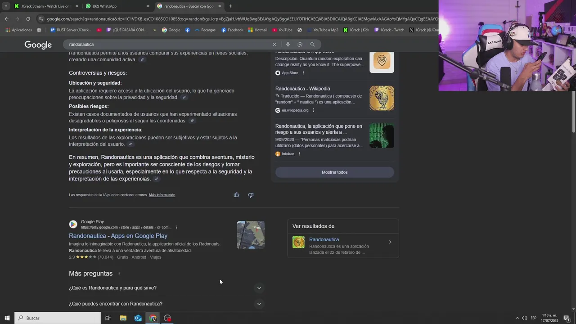576x324 pixels.
Task: Click the magnifier search button
Action: (312, 45)
